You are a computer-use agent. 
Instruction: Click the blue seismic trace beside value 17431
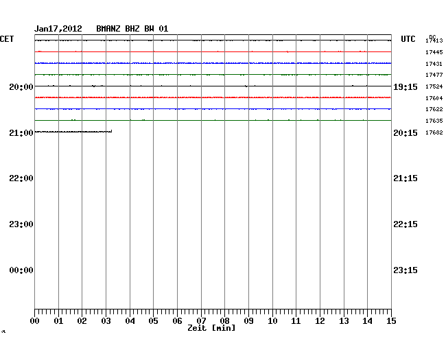pyautogui.click(x=213, y=63)
